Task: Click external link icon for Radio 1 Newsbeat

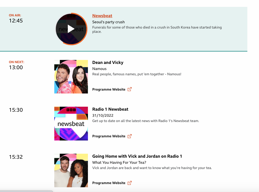Action: (130, 136)
